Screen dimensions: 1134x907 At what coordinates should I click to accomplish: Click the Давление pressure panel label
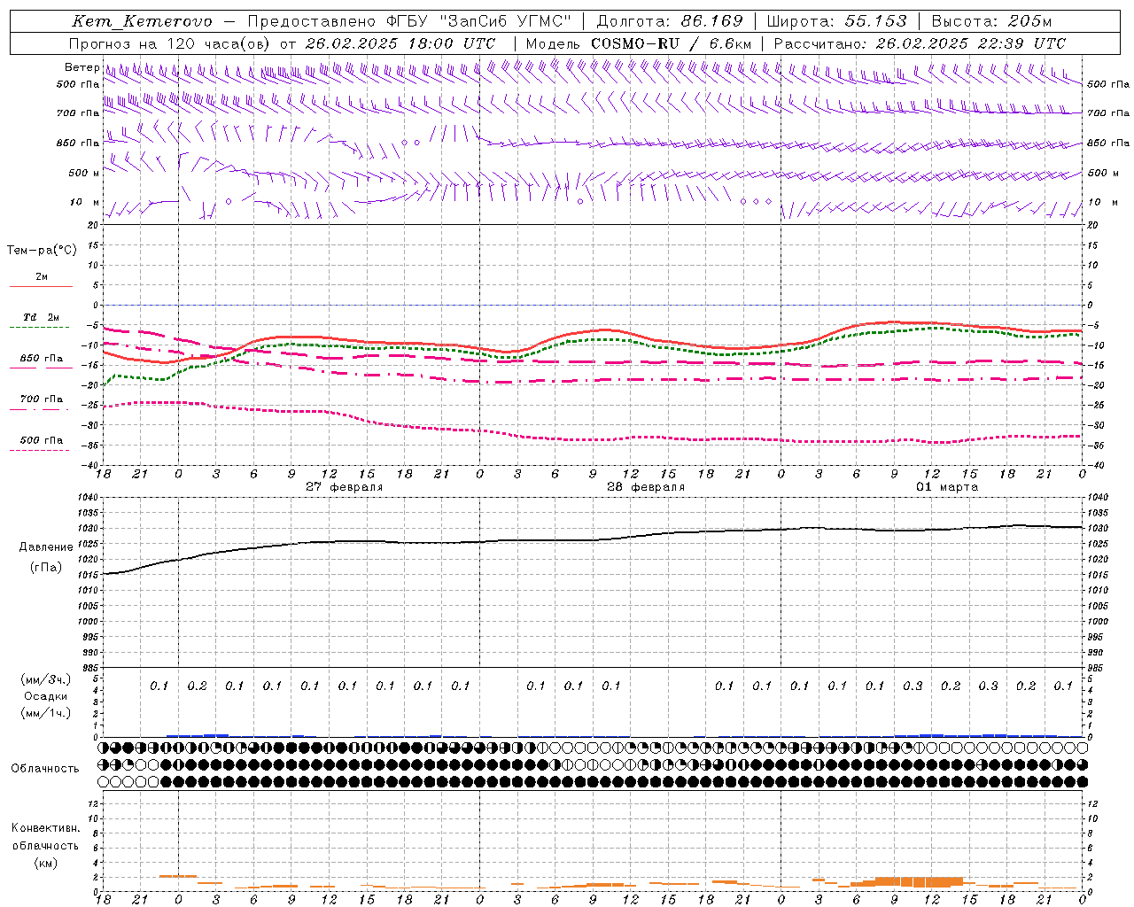coord(46,547)
